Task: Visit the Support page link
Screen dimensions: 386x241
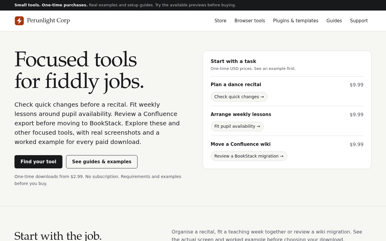Action: 359,21
